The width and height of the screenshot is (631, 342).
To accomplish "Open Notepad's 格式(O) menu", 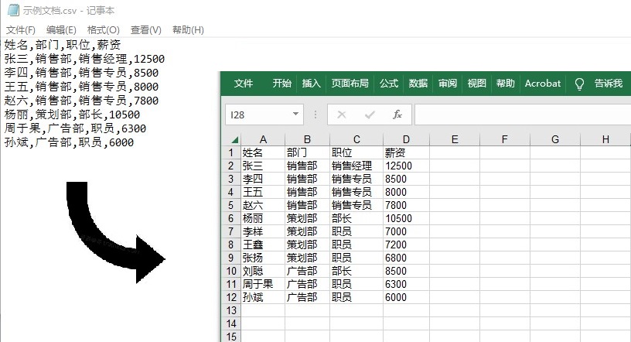I will (103, 29).
